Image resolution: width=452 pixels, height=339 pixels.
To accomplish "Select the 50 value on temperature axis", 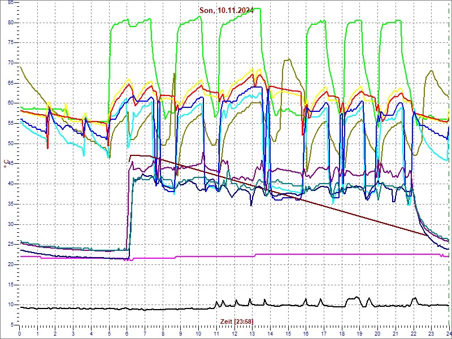I will tap(10, 144).
